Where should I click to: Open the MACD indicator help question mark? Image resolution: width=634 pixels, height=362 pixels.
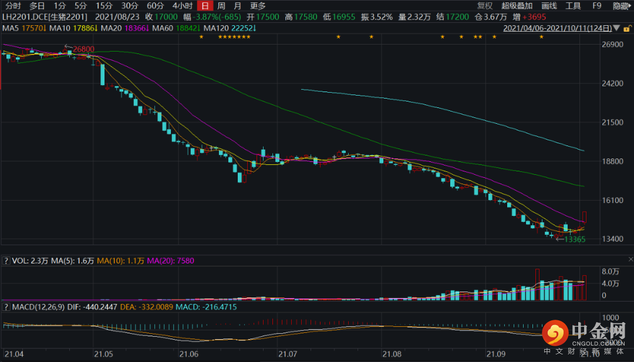pos(6,307)
